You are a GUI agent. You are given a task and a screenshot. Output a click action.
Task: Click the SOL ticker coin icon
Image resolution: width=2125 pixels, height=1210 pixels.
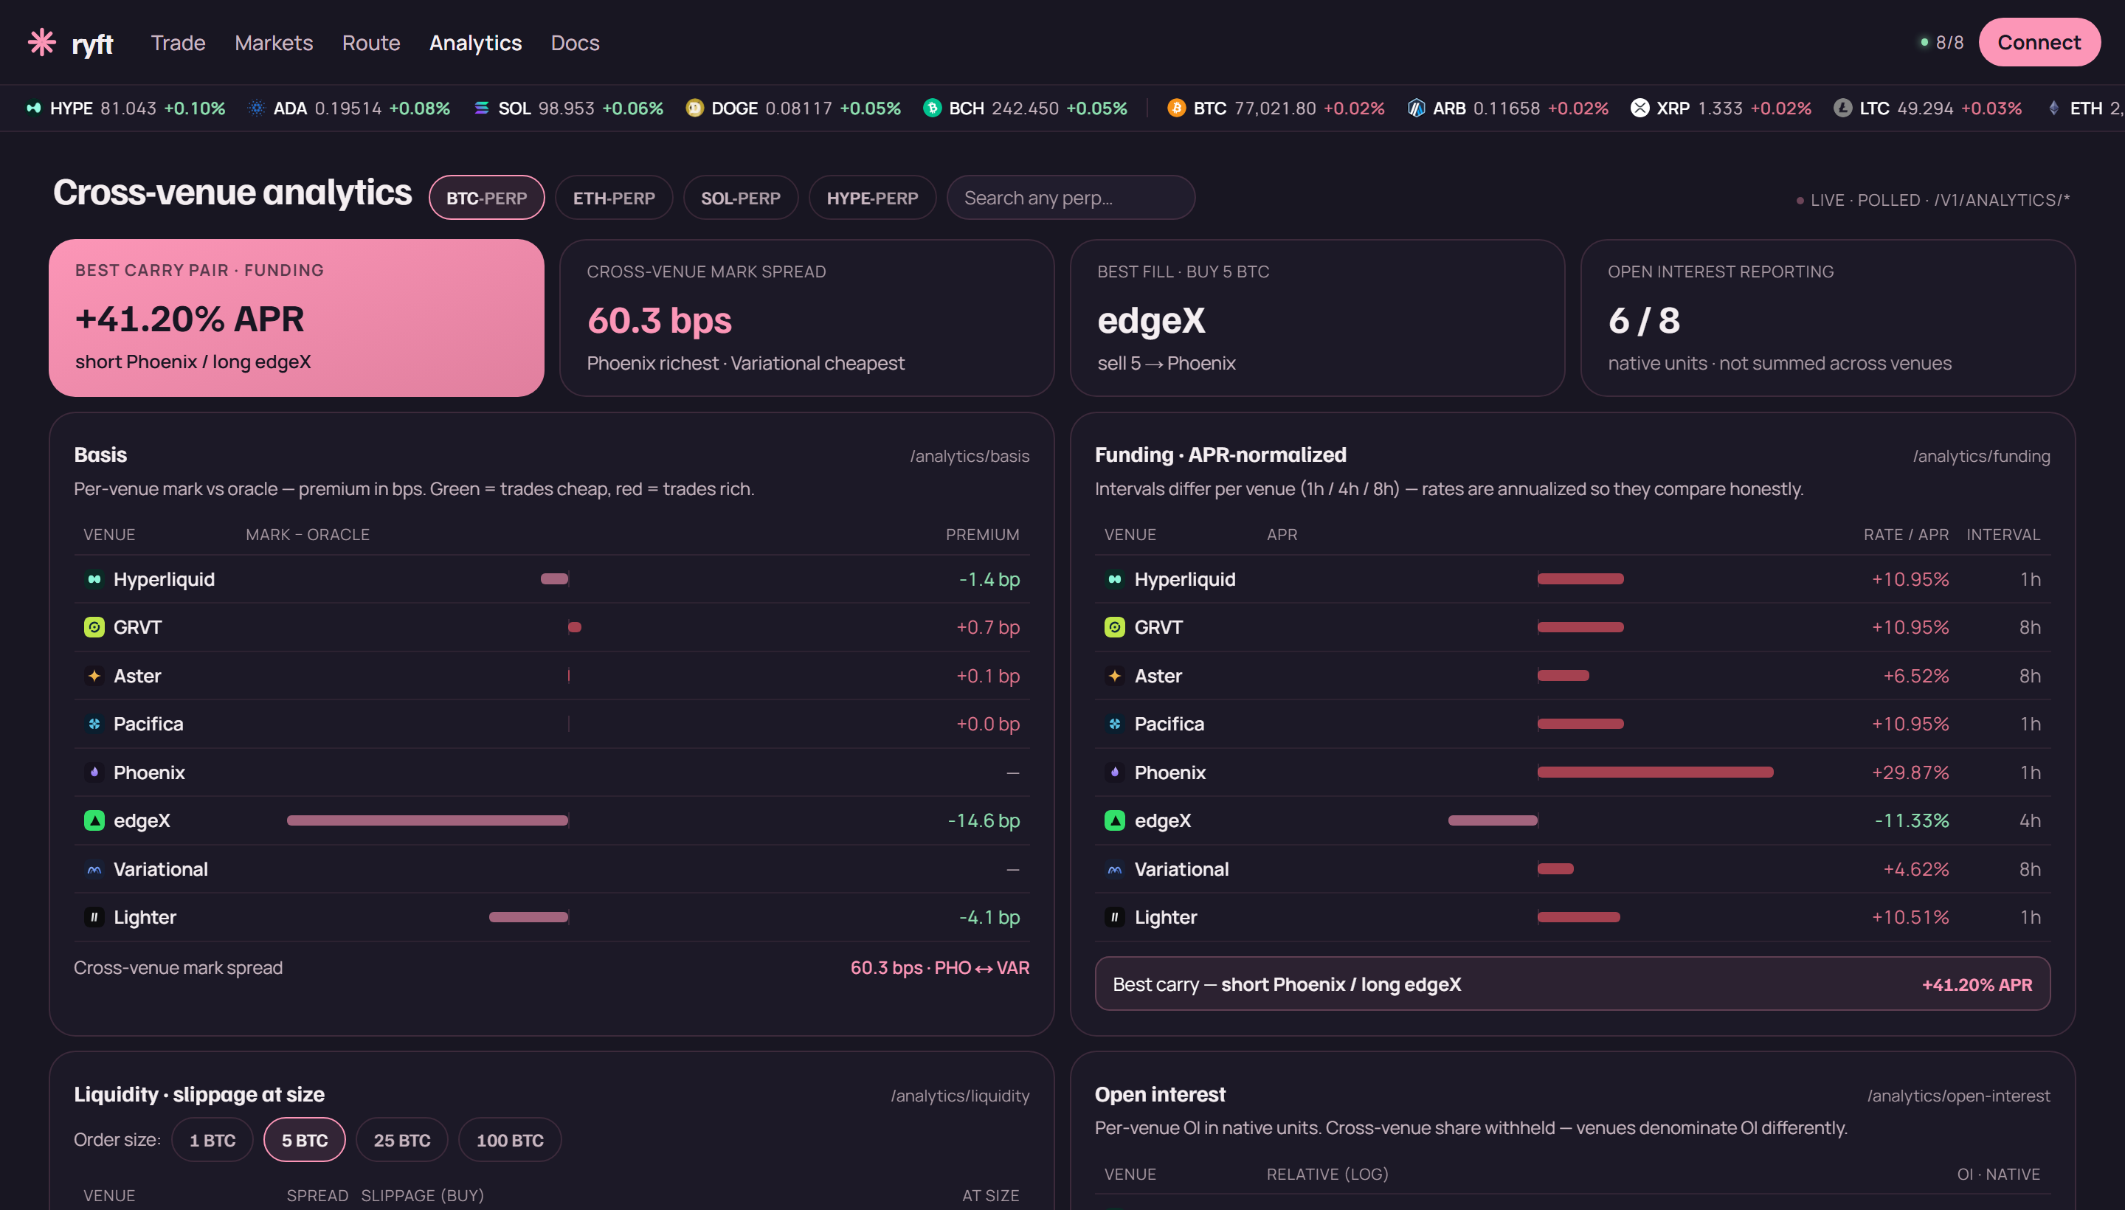(482, 108)
